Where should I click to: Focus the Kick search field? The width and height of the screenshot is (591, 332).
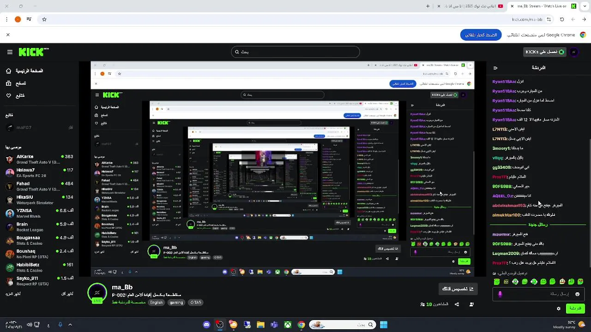point(295,52)
